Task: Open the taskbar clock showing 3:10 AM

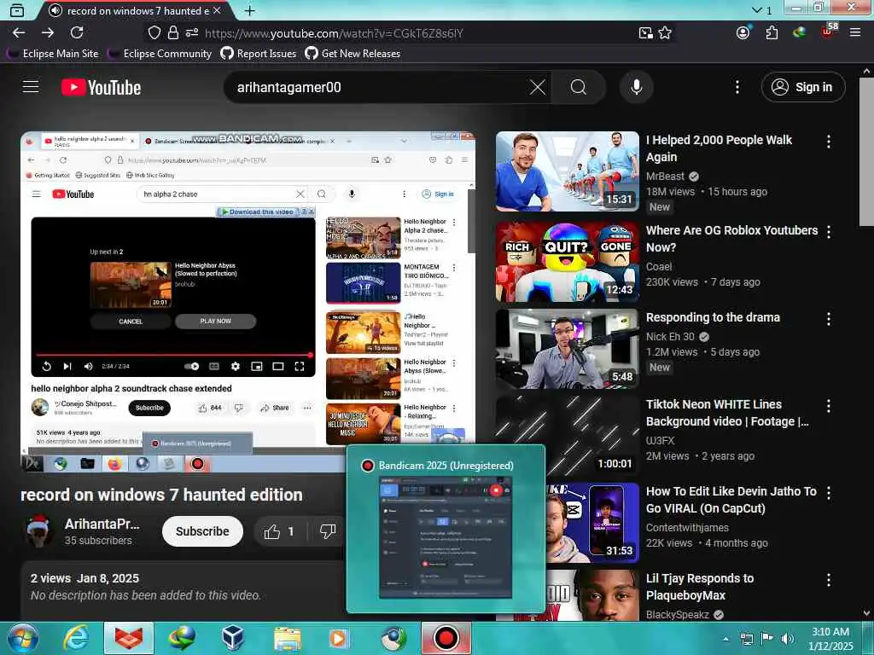Action: tap(830, 639)
